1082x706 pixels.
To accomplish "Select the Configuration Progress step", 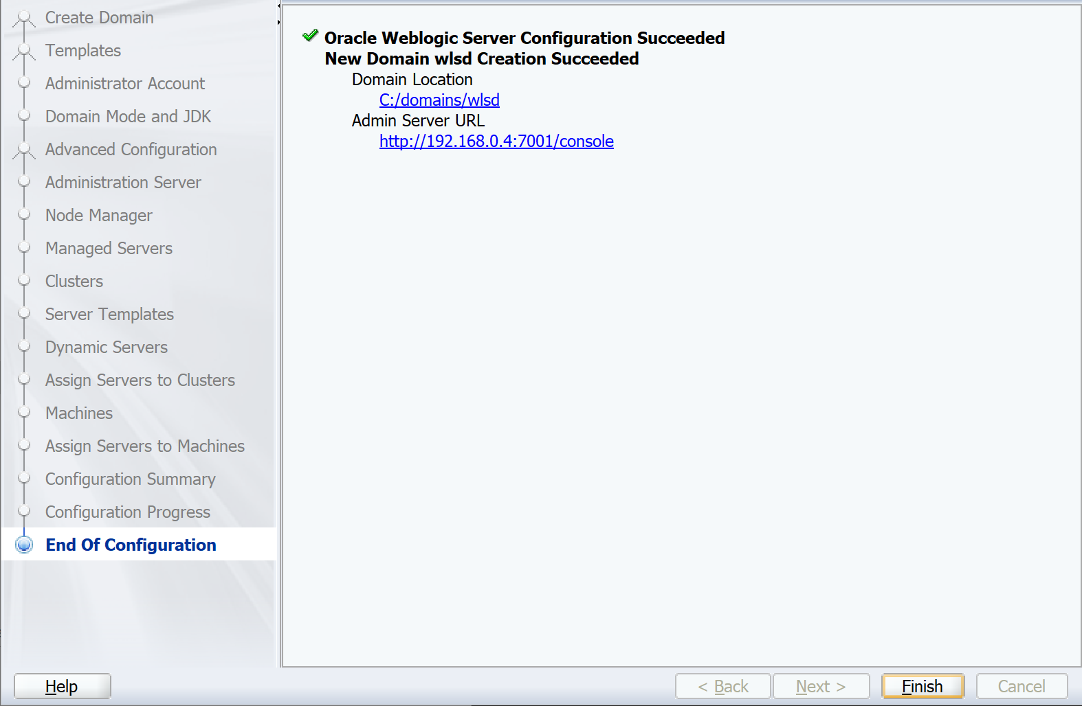I will [x=128, y=512].
